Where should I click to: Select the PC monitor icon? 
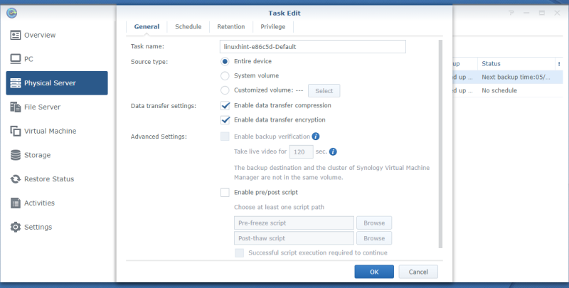pos(16,59)
